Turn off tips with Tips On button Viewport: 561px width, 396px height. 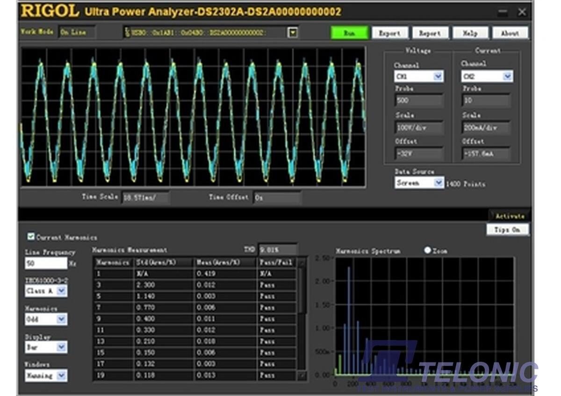point(507,230)
